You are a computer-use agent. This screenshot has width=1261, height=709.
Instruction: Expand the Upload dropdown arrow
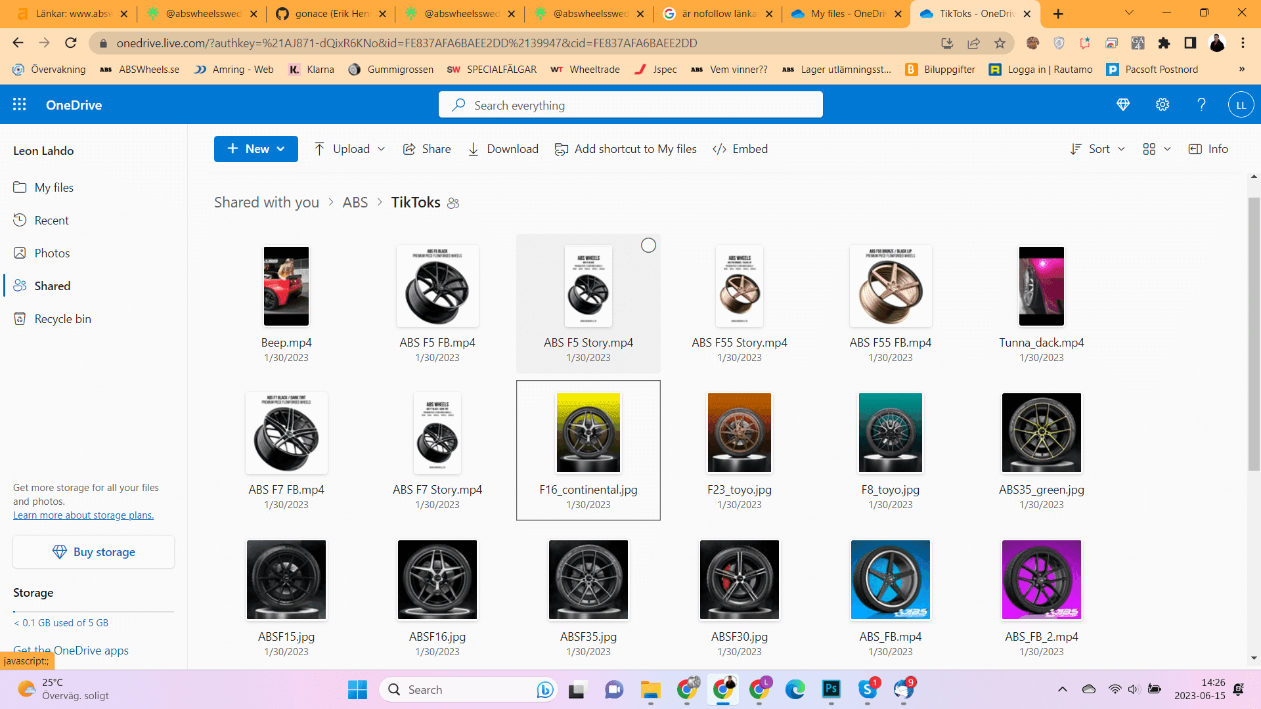[381, 149]
